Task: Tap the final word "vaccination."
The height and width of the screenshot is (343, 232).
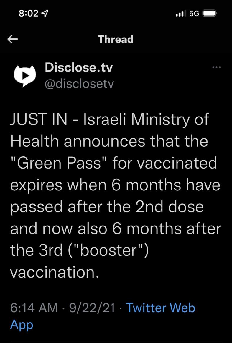Action: pyautogui.click(x=55, y=272)
